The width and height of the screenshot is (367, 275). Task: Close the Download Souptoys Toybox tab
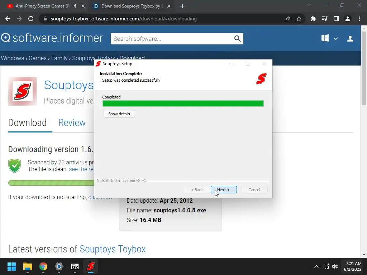point(169,6)
